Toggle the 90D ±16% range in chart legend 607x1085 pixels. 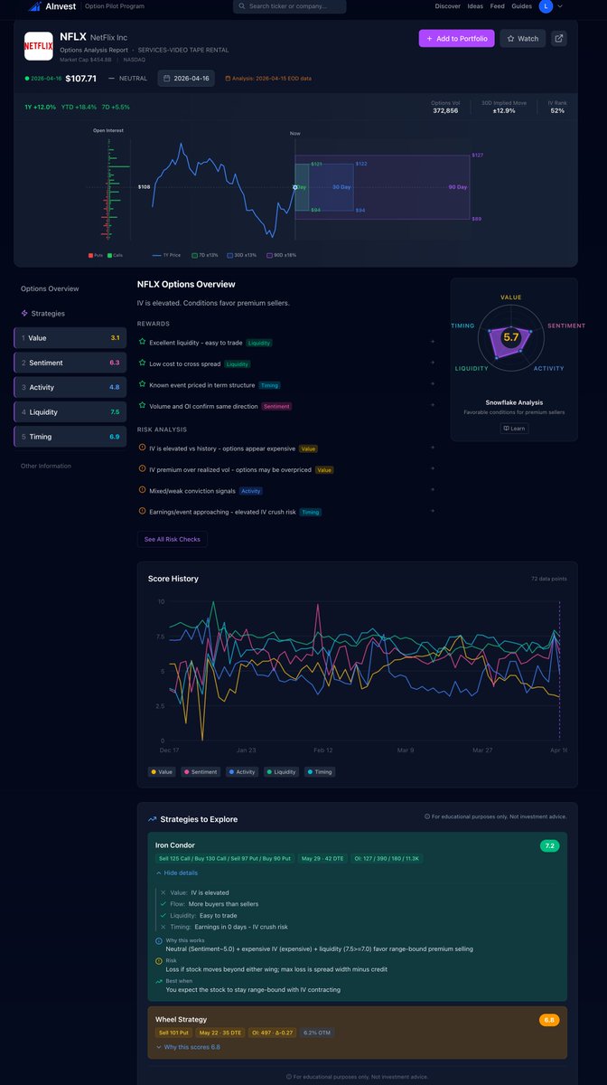coord(281,255)
